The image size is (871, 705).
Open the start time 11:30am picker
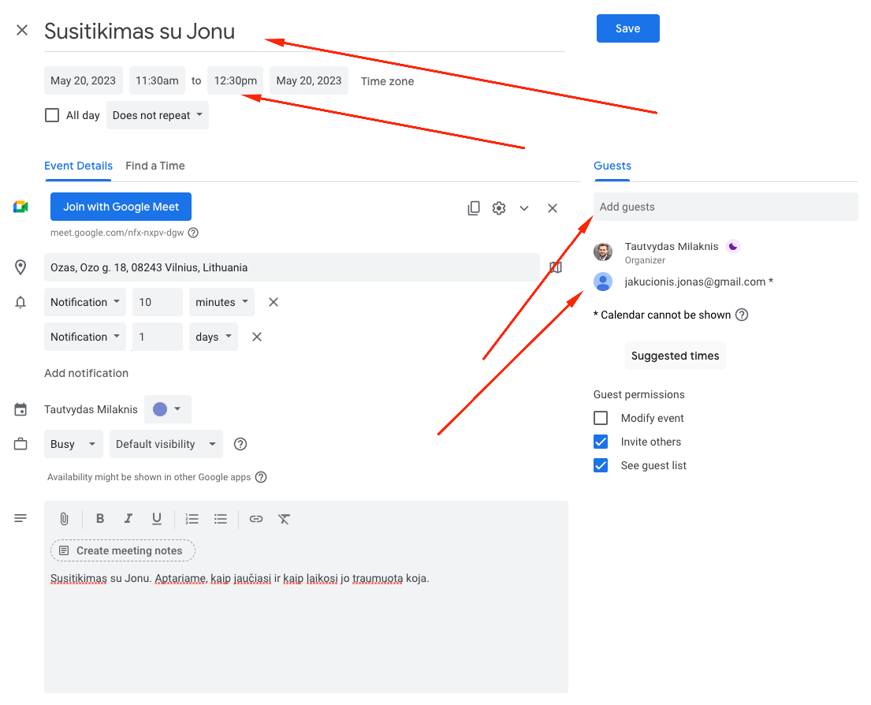tap(157, 80)
